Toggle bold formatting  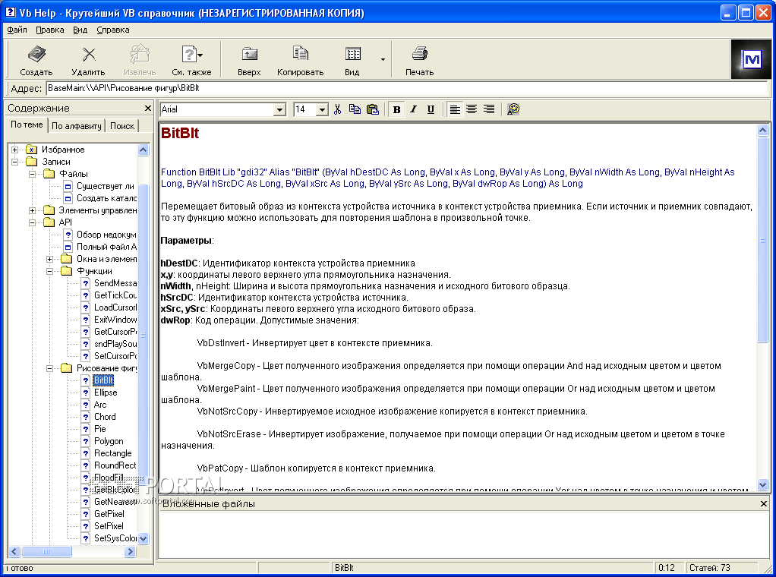396,109
